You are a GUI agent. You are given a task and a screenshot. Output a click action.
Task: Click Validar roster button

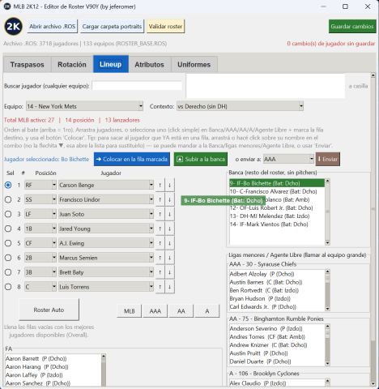pyautogui.click(x=165, y=27)
